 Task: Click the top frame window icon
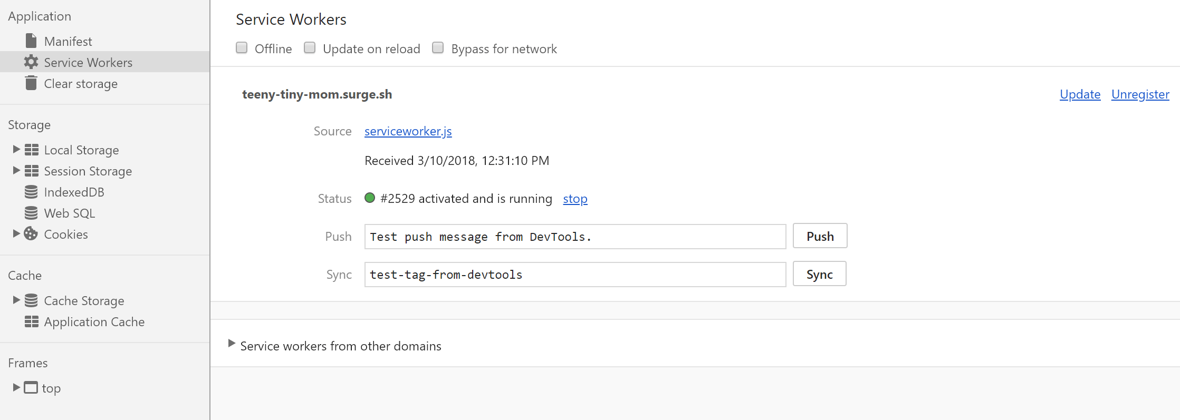point(31,388)
